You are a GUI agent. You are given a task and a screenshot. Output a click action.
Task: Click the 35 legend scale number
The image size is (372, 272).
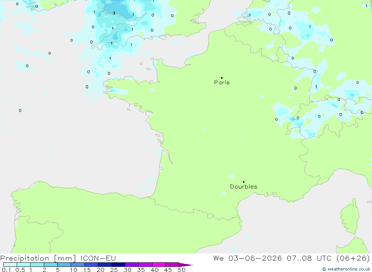tap(141, 270)
